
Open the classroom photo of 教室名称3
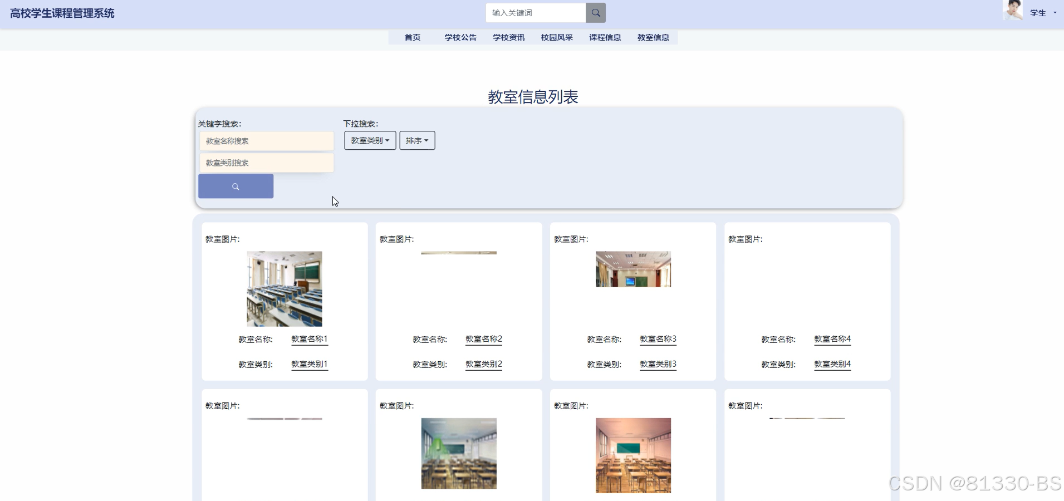633,269
